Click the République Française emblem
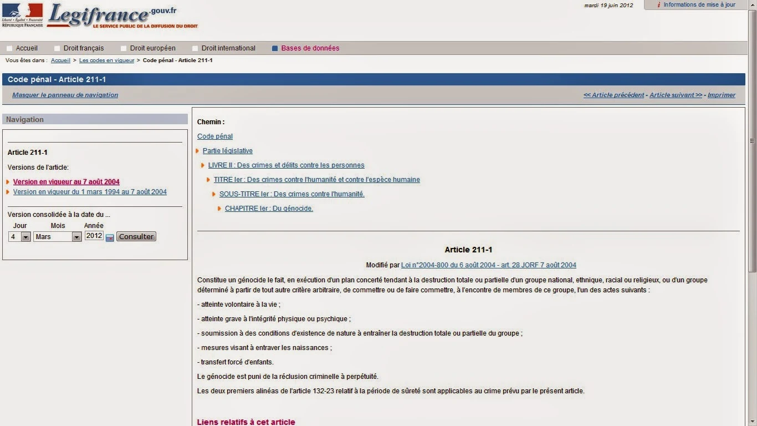Image resolution: width=757 pixels, height=426 pixels. (x=22, y=15)
